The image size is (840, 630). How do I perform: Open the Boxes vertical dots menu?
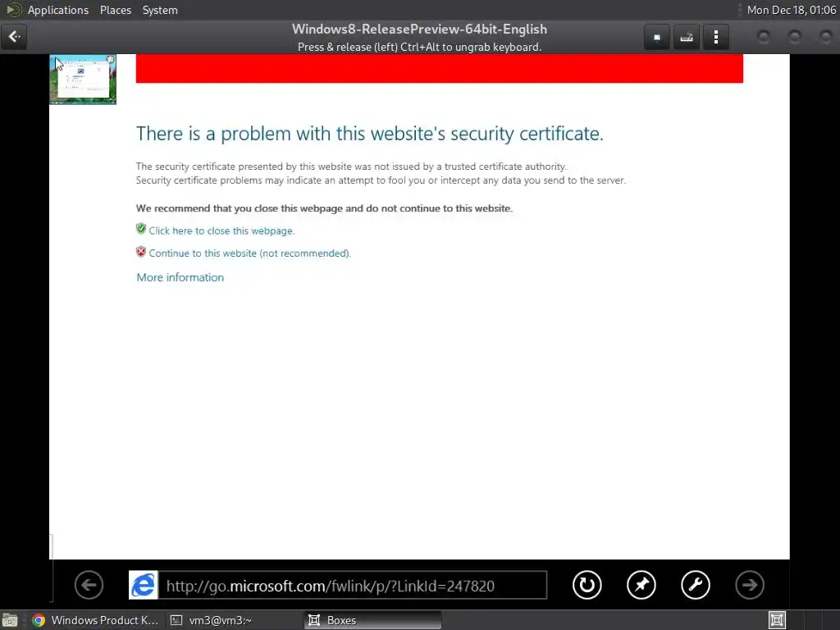click(715, 37)
